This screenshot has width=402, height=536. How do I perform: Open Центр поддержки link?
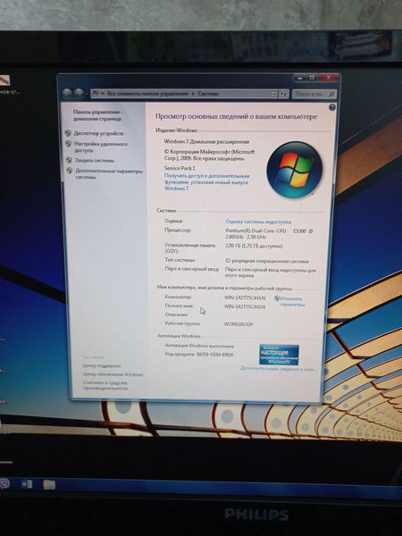pyautogui.click(x=102, y=365)
